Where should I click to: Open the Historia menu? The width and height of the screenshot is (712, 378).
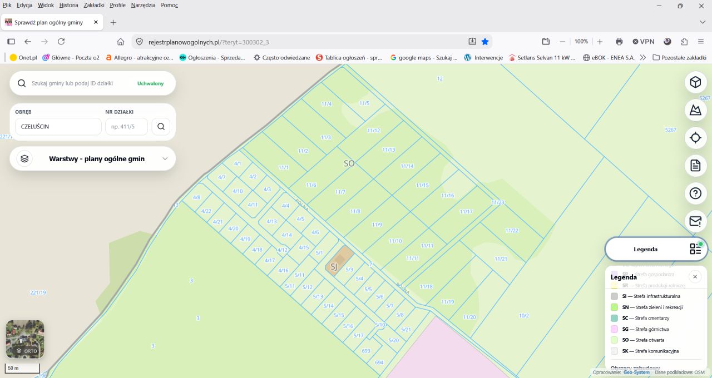68,5
